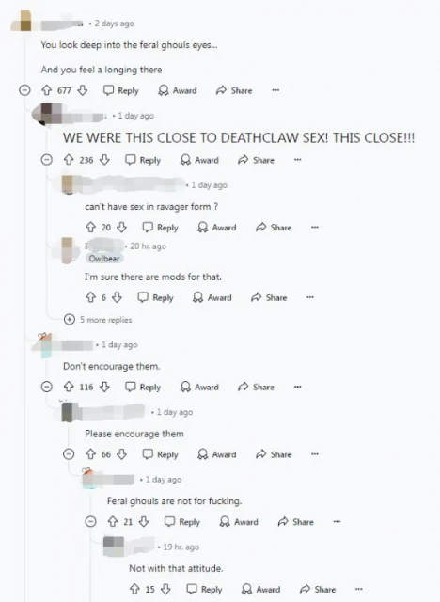Open more options on 677-point comment
Viewport: 440px width, 602px height.
click(275, 90)
